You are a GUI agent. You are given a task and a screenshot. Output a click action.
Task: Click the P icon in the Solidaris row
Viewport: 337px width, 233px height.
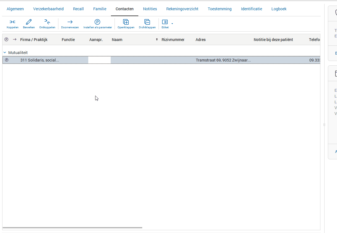click(x=7, y=60)
